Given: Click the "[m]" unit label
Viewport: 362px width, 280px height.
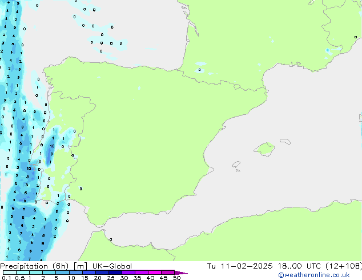Looking at the screenshot, I should (x=80, y=266).
